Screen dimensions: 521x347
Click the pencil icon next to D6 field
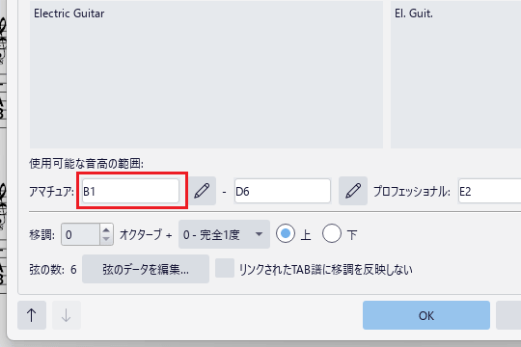pos(353,191)
